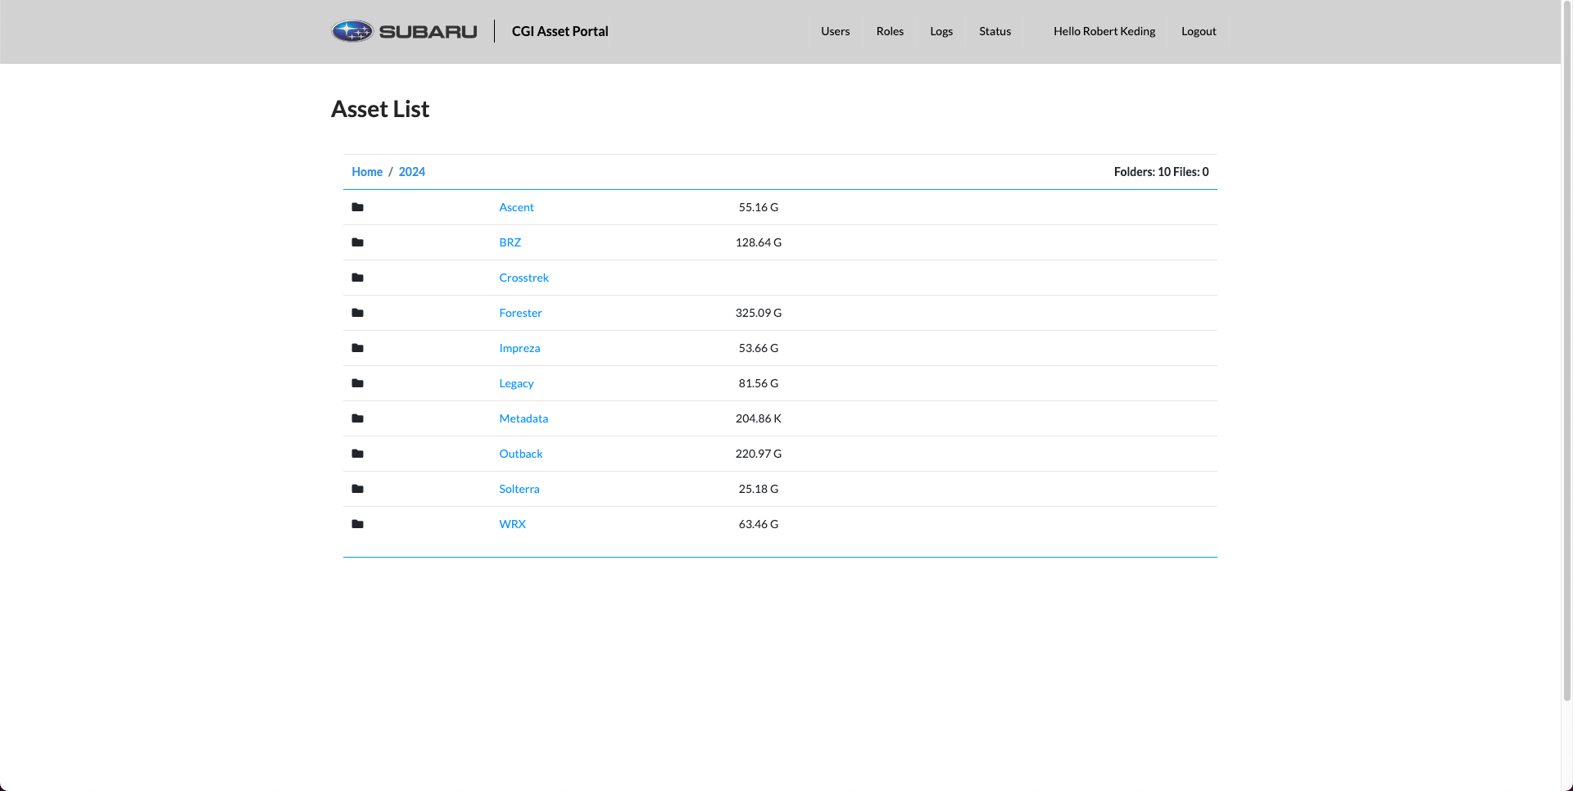Viewport: 1573px width, 791px height.
Task: Click the page vertical scrollbar
Action: (x=1566, y=350)
